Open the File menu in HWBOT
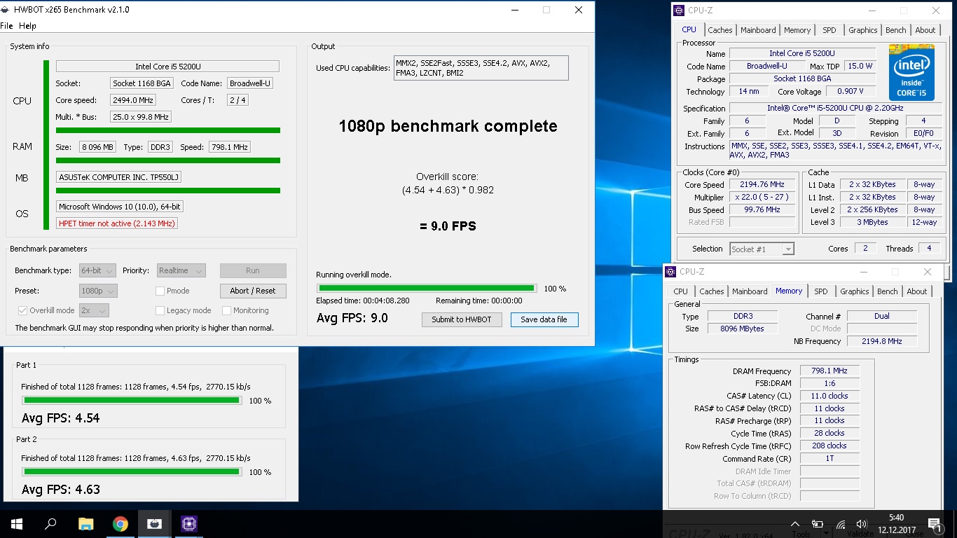Screen dimensions: 957x538 pyautogui.click(x=6, y=26)
